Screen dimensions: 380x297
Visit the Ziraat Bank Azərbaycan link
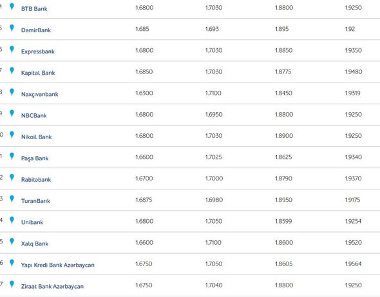(x=52, y=286)
